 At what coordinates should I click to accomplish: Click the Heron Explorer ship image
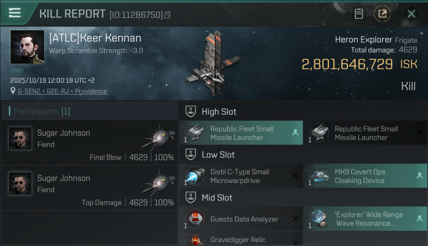coord(214,64)
